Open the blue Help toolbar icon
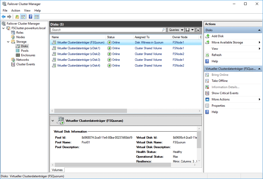The height and width of the screenshot is (179, 263). (31, 17)
